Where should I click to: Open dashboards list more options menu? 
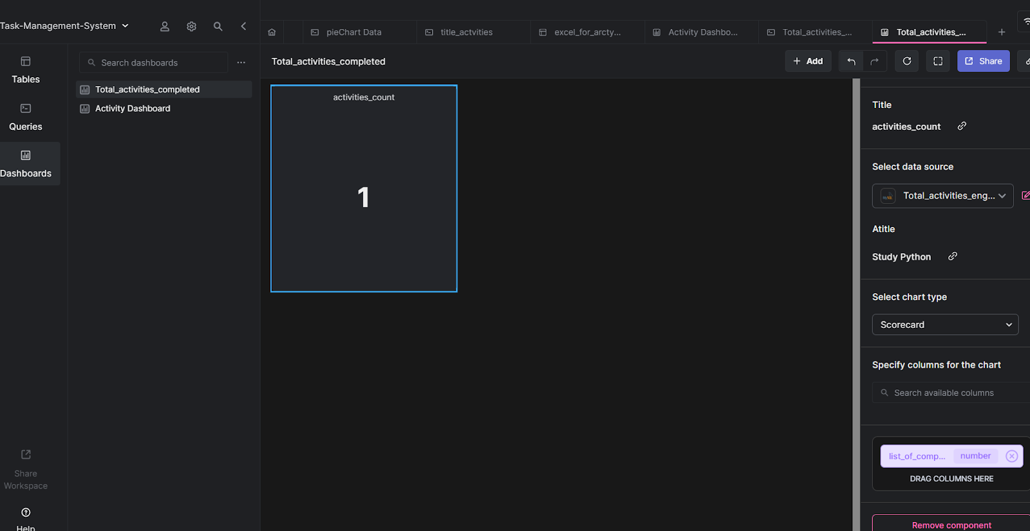tap(241, 62)
